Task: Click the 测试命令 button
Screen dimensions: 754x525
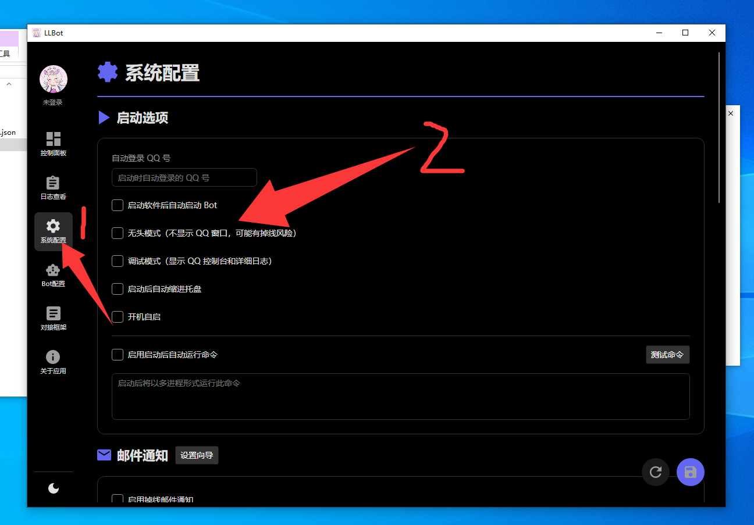Action: (667, 355)
